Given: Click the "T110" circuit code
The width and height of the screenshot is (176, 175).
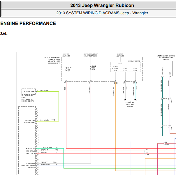Looking at the screenshot, I should pos(53,120).
